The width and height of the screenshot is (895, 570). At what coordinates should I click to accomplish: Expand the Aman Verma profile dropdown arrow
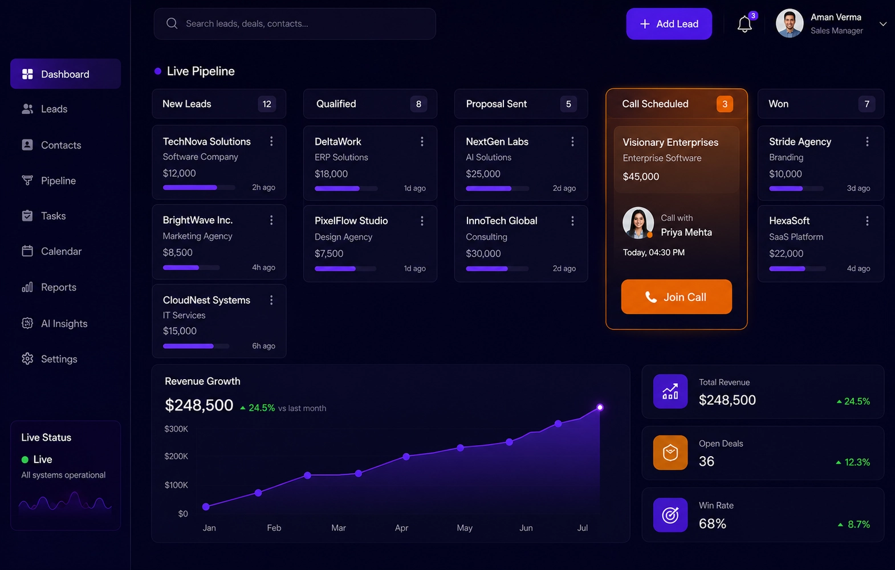(883, 24)
